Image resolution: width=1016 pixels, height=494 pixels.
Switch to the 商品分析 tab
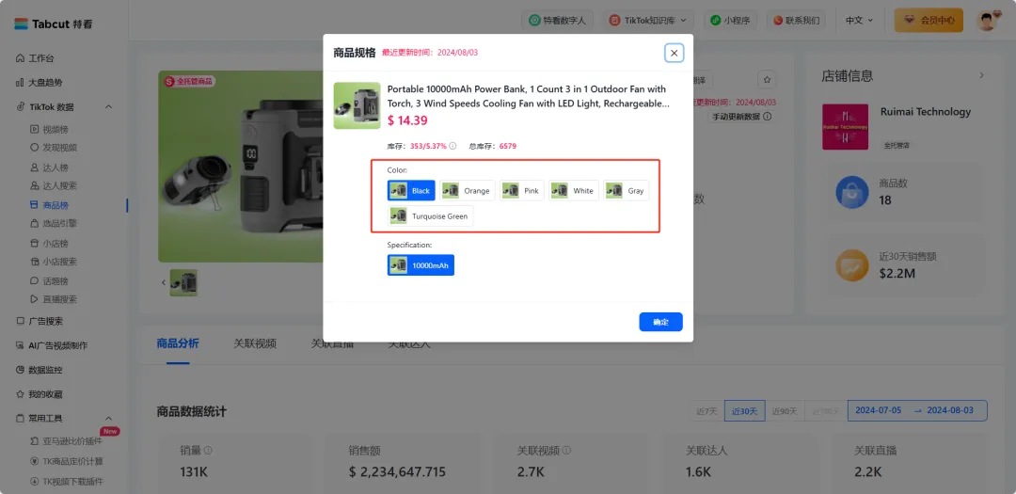(x=178, y=343)
